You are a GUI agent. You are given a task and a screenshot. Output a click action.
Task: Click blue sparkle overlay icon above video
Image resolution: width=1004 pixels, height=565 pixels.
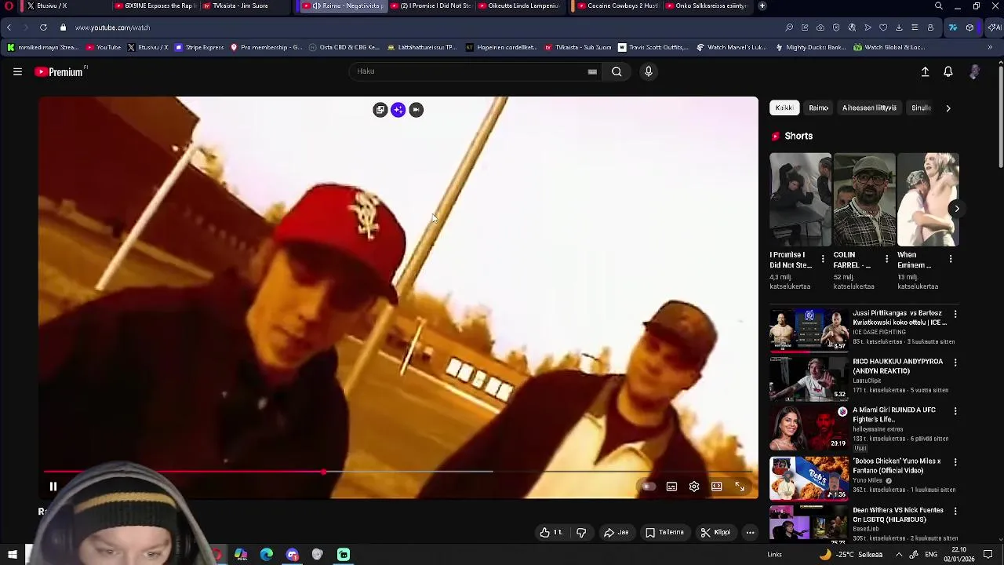(398, 110)
